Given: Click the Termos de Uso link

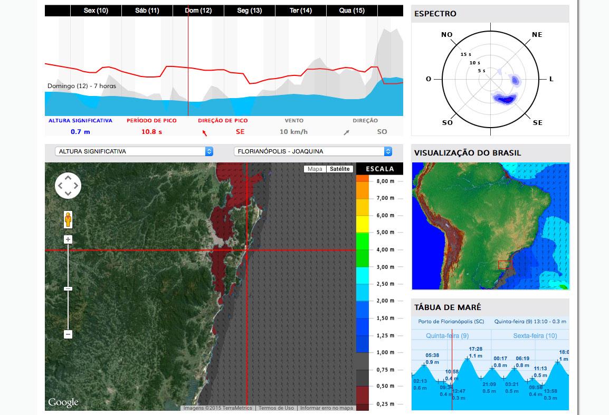Looking at the screenshot, I should tap(276, 408).
